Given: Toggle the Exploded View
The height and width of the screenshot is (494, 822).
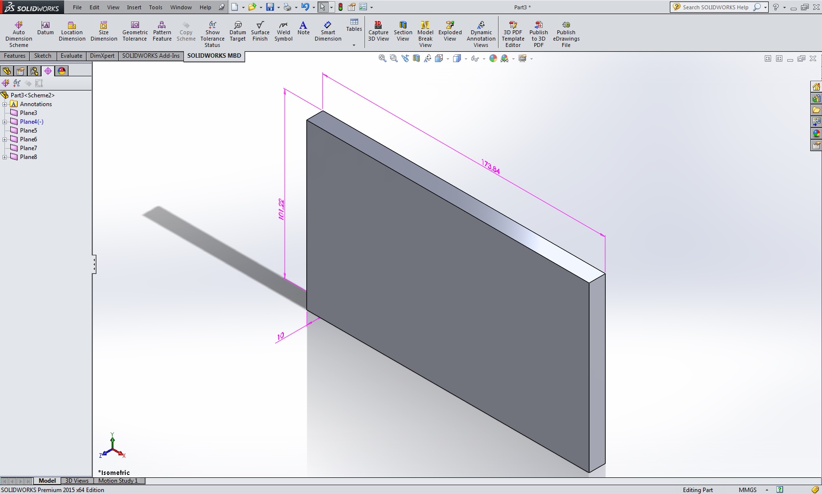Looking at the screenshot, I should 450,32.
